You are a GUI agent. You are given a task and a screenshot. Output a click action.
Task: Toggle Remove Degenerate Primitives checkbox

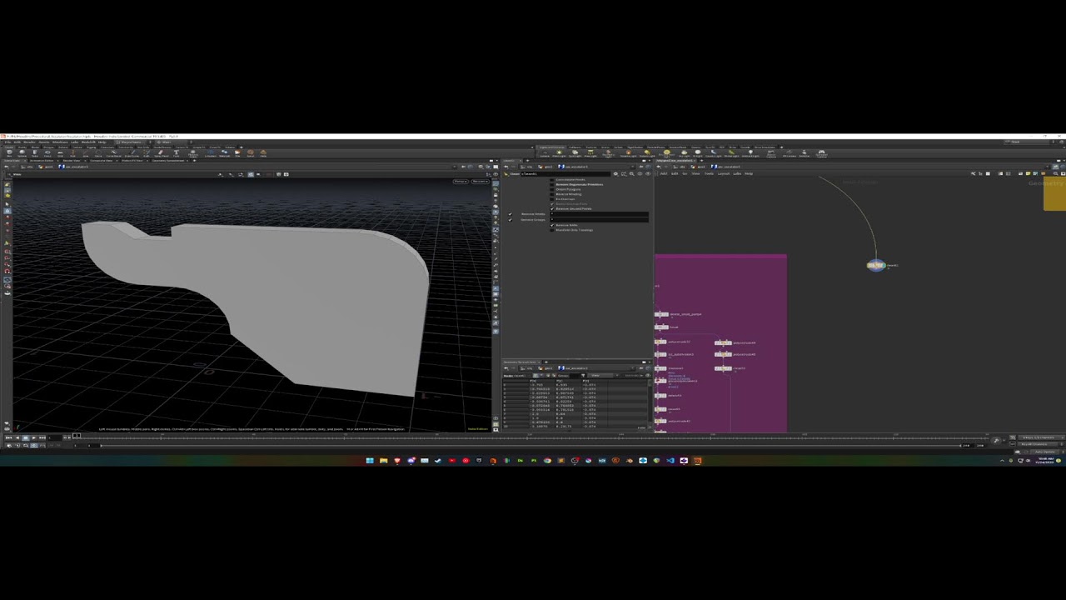tap(552, 184)
